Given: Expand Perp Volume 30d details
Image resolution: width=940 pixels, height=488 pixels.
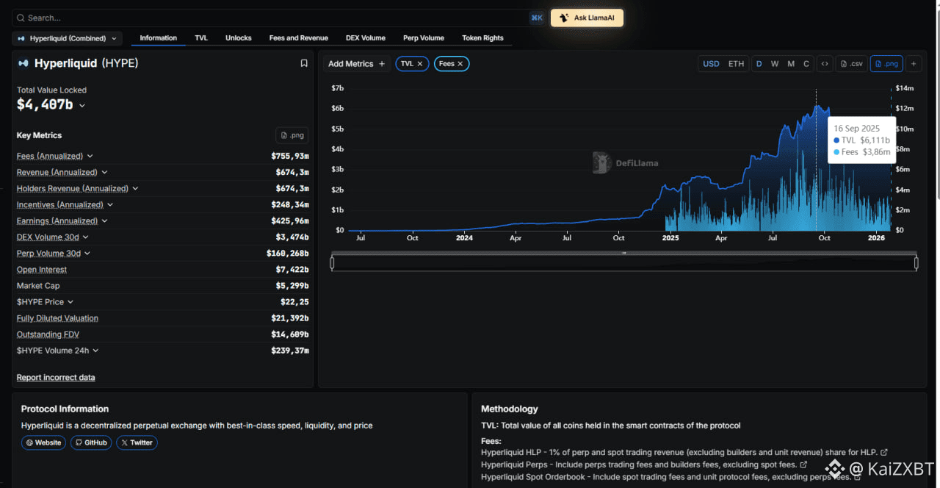Looking at the screenshot, I should click(87, 254).
